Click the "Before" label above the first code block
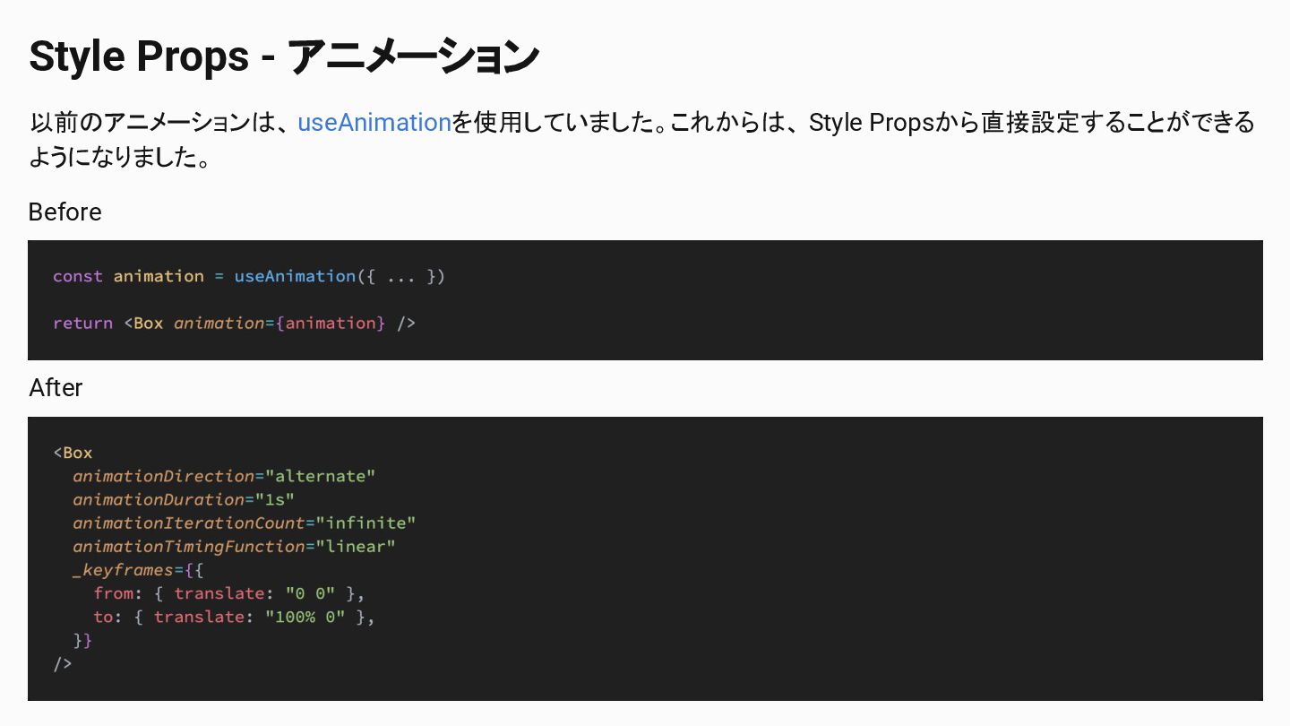 64,212
